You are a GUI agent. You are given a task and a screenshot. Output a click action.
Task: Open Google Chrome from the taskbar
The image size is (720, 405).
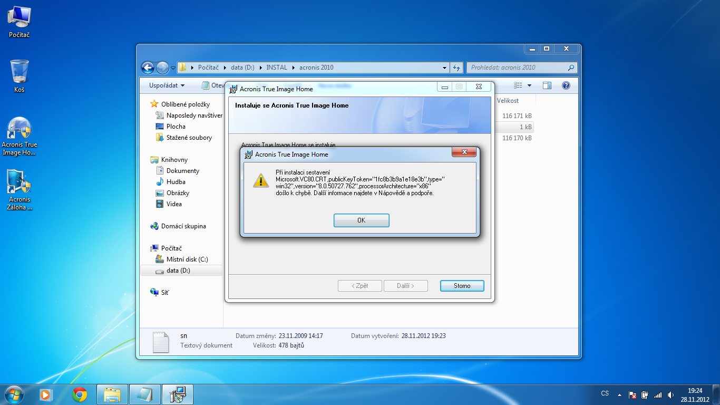[x=80, y=394]
